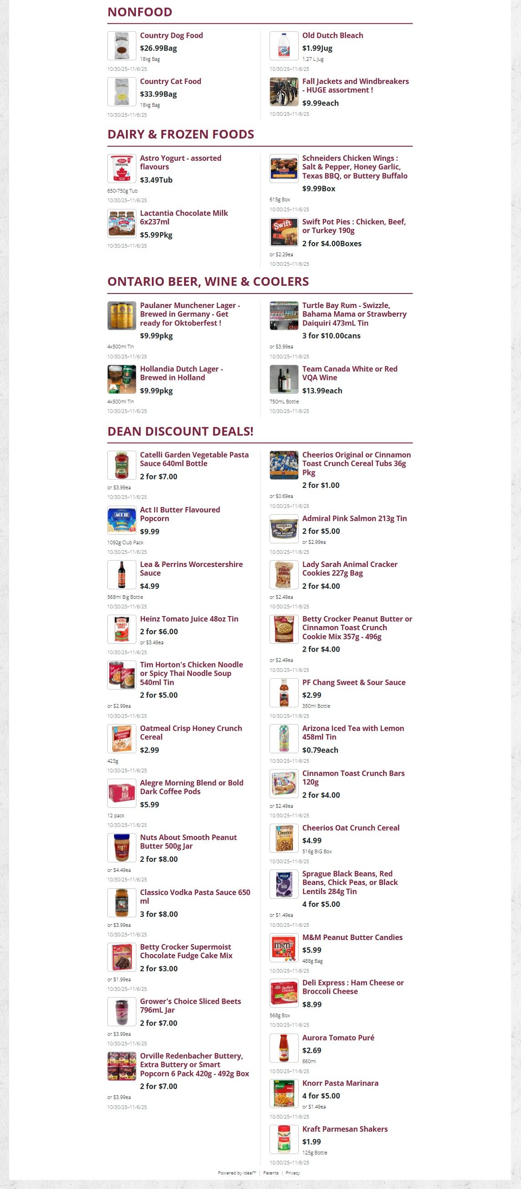Open the Old Dutch Bleach thumbnail

pos(284,46)
